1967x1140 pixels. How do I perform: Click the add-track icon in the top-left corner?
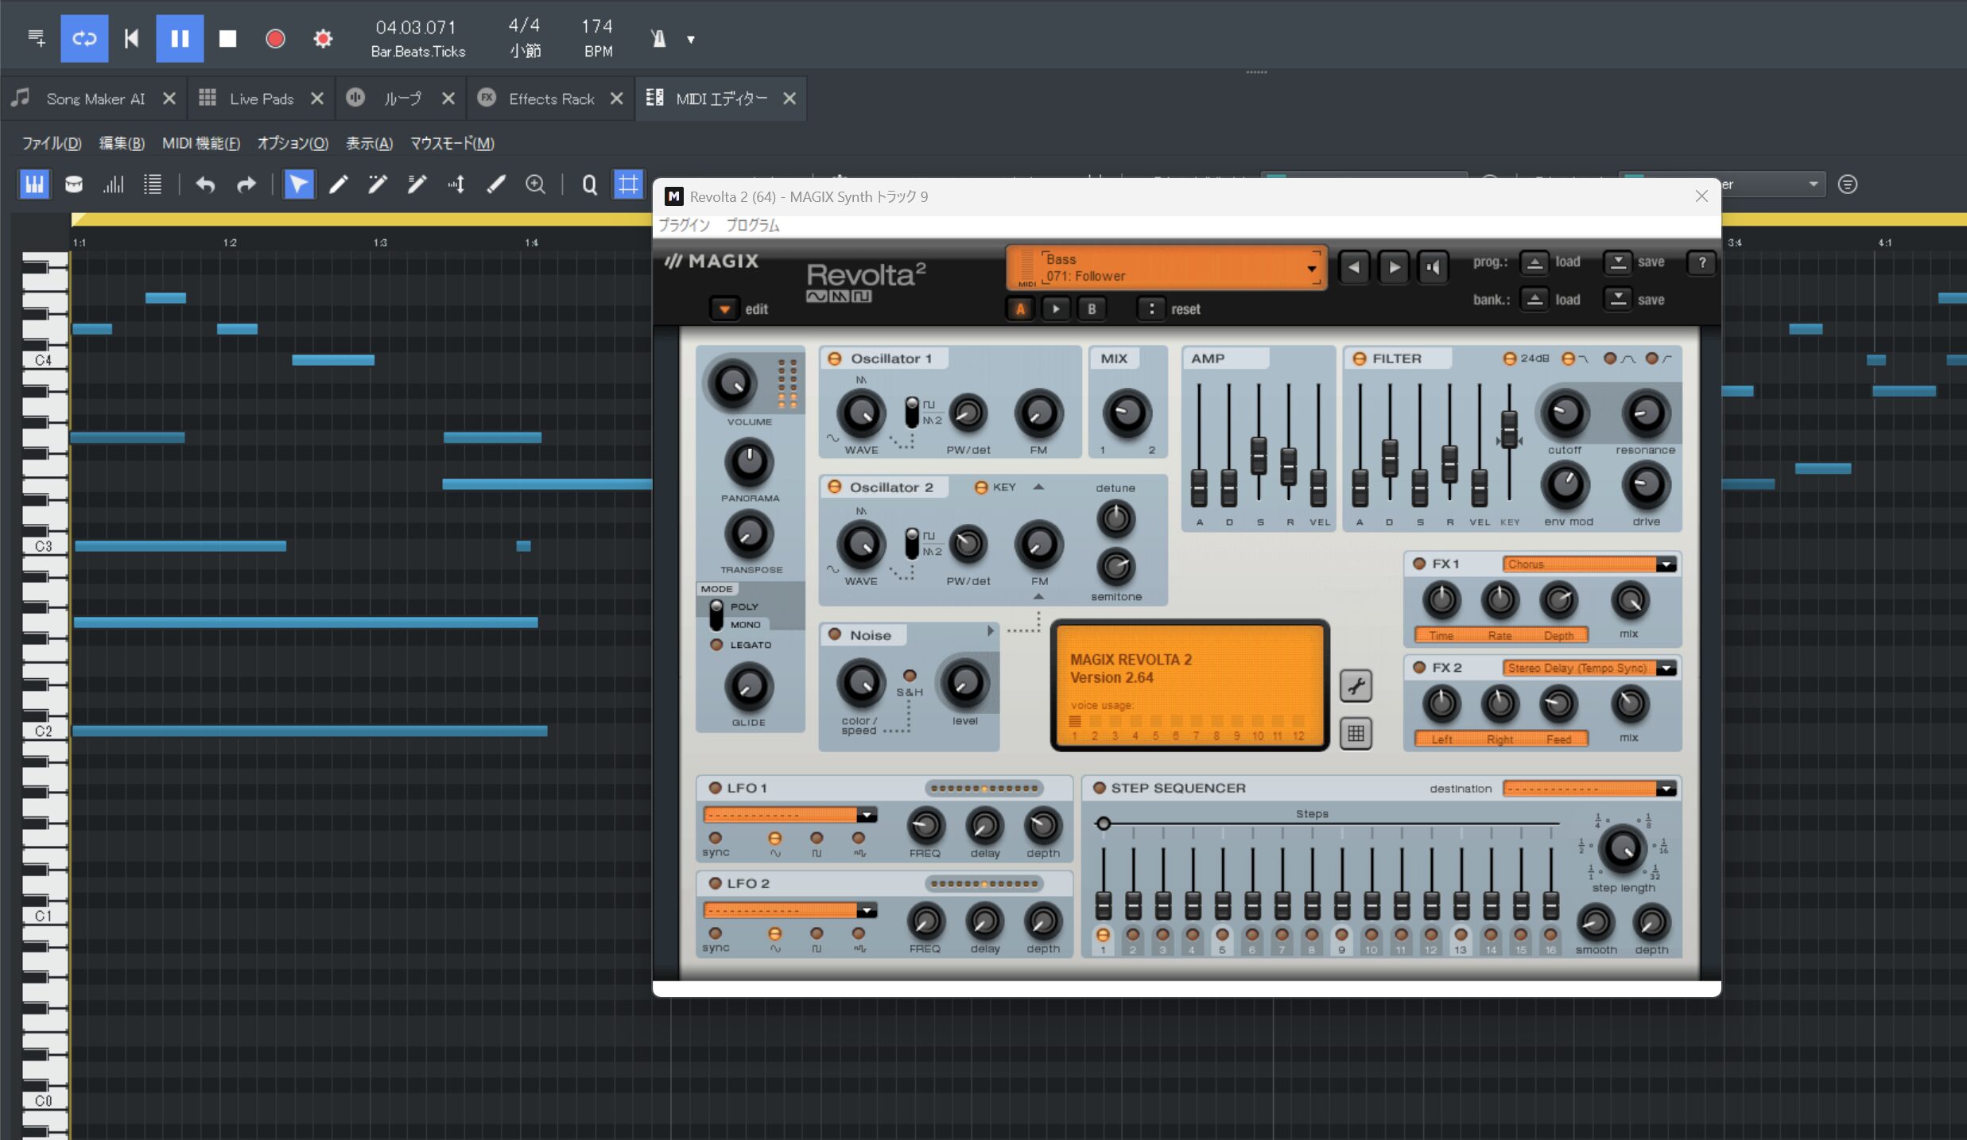[x=37, y=37]
